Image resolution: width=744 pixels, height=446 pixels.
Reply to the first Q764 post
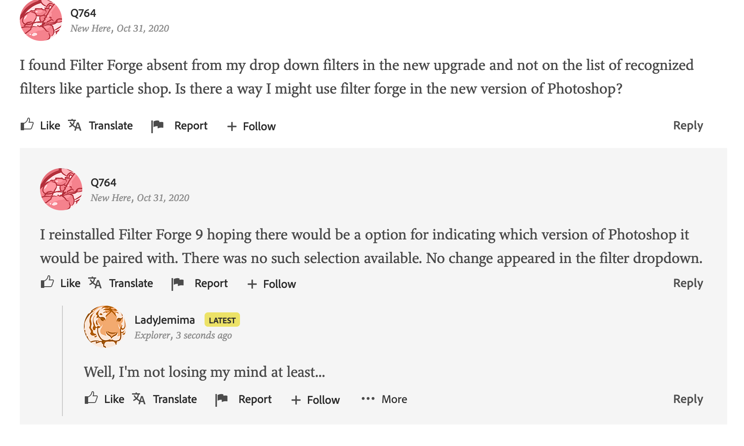click(x=688, y=126)
